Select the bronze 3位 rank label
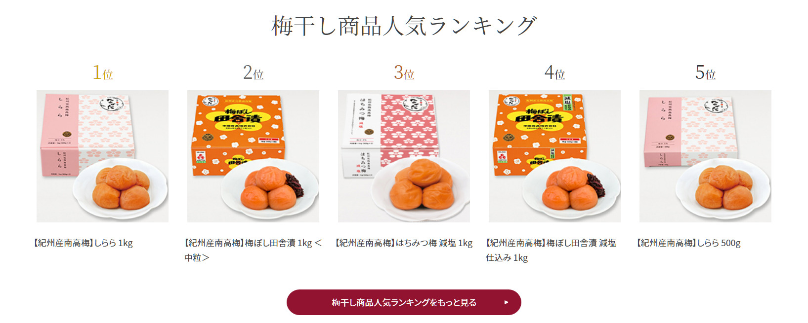Screen dimensions: 808x323 [x=404, y=72]
